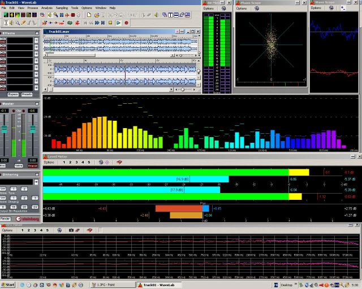The image size is (362, 289).
Task: Set Noise Type to option 1
Action: pyautogui.click(x=14, y=189)
